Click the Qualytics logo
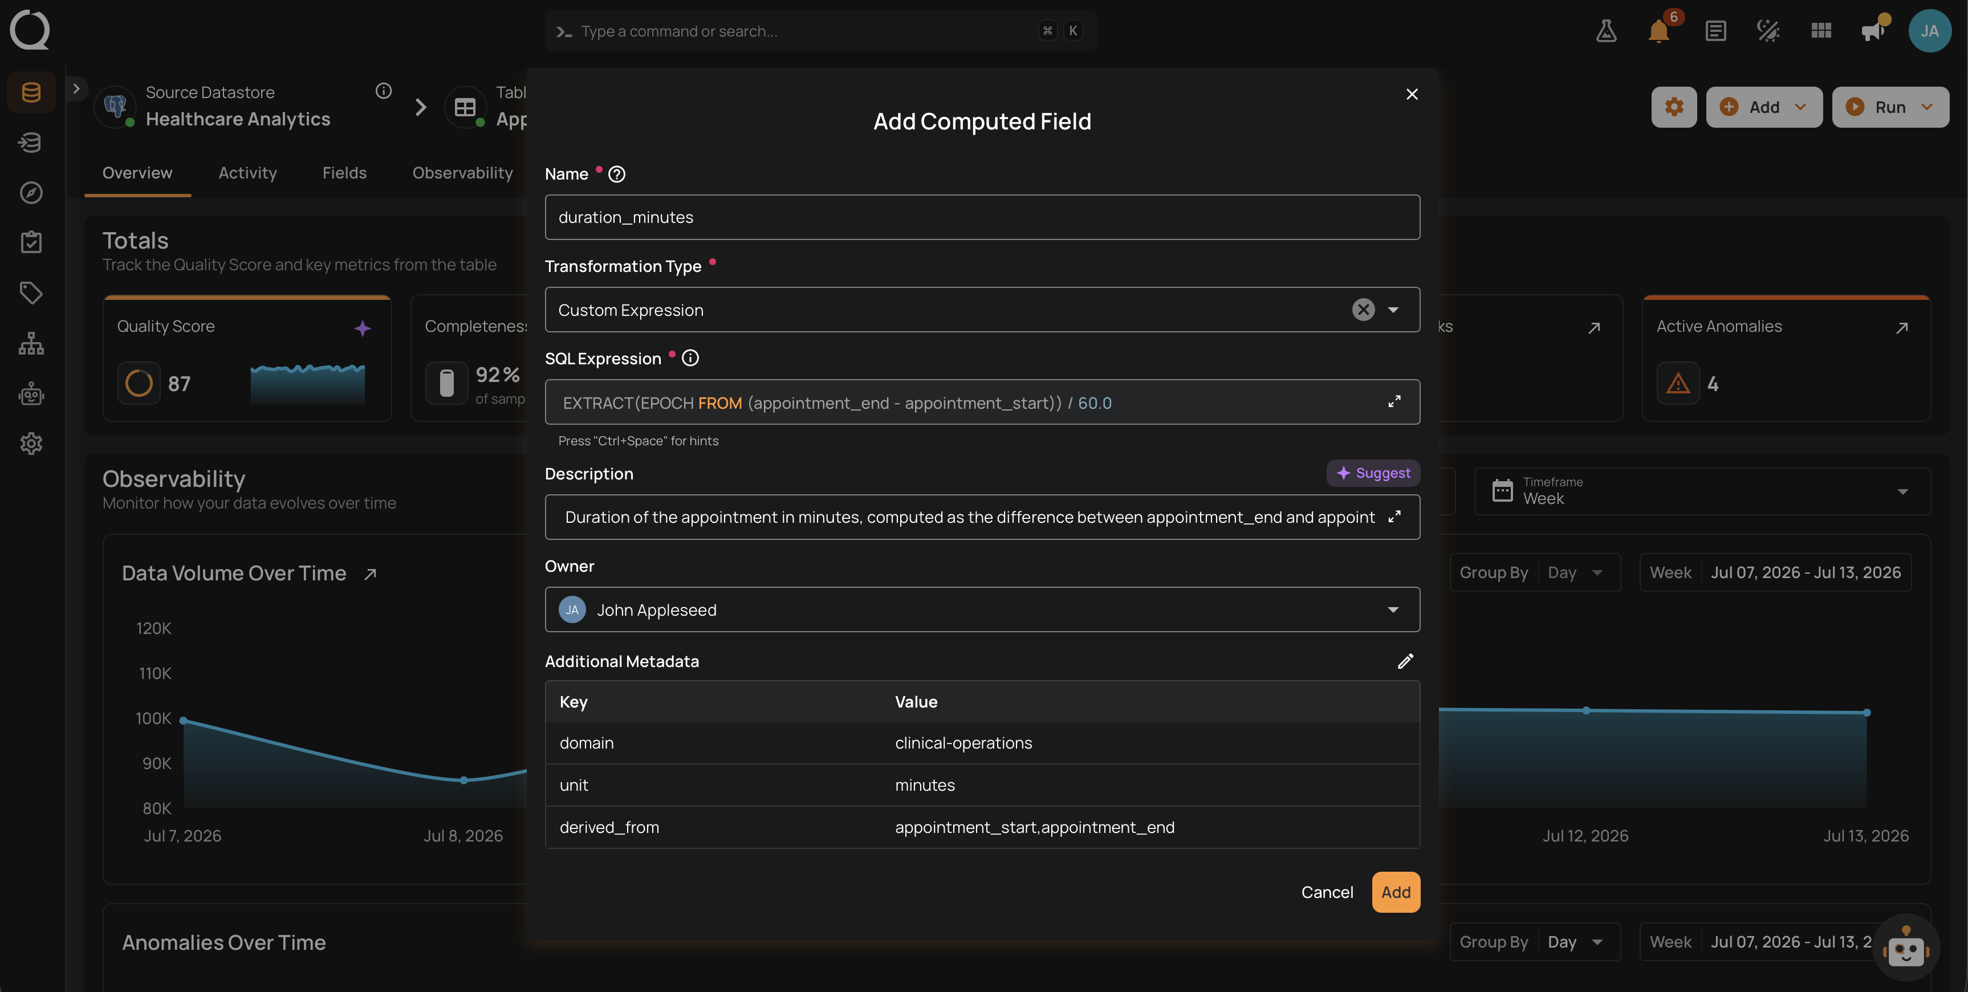 point(30,30)
